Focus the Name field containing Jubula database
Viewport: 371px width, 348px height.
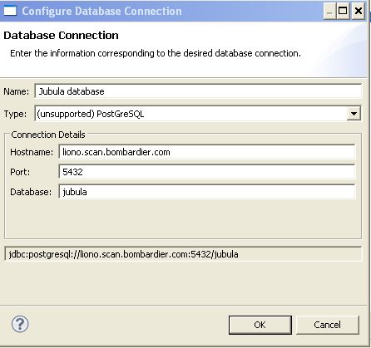pos(198,91)
